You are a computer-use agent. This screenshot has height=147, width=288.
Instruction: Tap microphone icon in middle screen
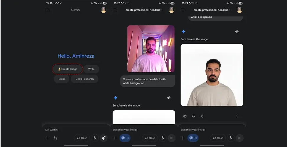(163, 138)
